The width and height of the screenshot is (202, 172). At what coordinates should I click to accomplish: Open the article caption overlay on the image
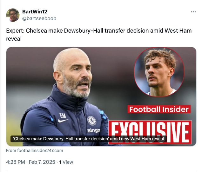[89, 139]
